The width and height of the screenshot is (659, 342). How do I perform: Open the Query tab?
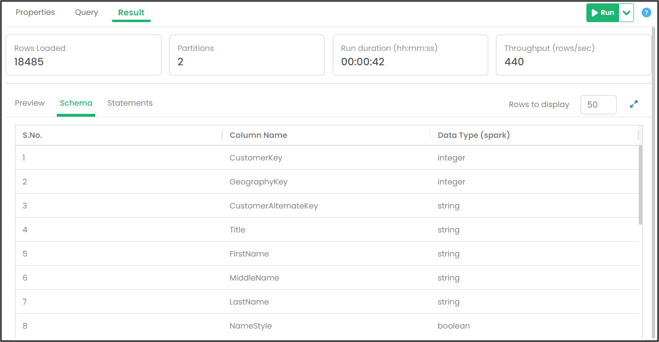87,12
